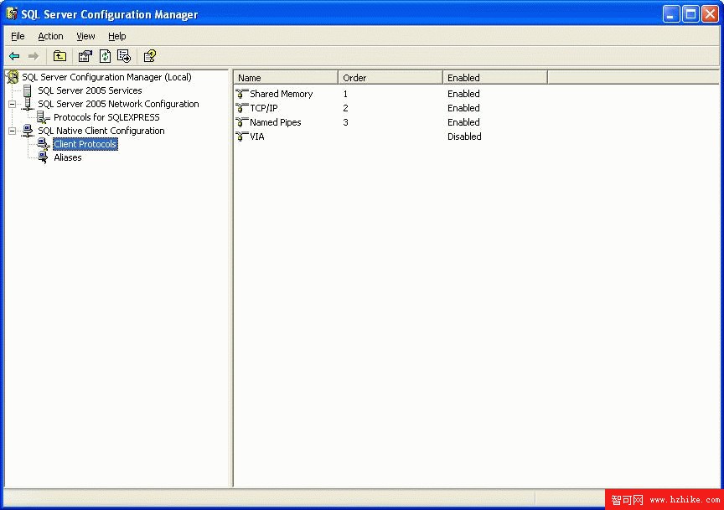Click the Help toolbar icon
724x510 pixels.
[x=150, y=56]
